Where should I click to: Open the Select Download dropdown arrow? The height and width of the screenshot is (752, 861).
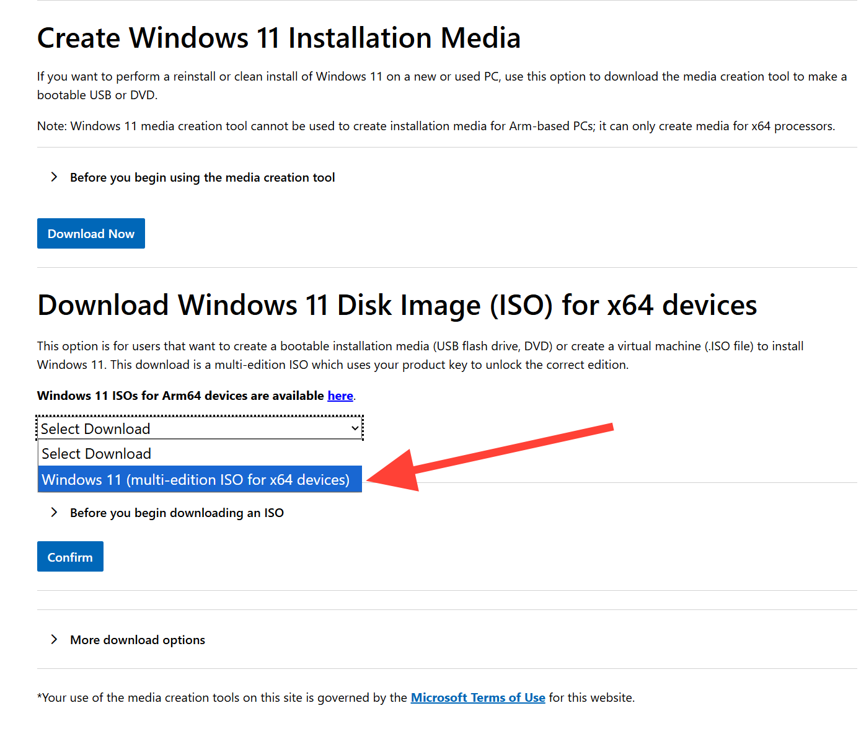(354, 428)
